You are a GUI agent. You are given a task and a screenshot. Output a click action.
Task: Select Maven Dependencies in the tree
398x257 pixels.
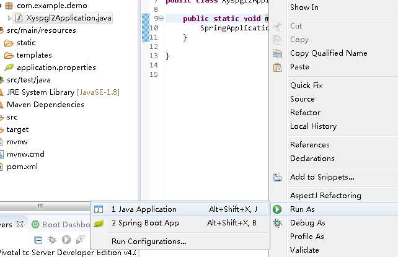(x=45, y=105)
